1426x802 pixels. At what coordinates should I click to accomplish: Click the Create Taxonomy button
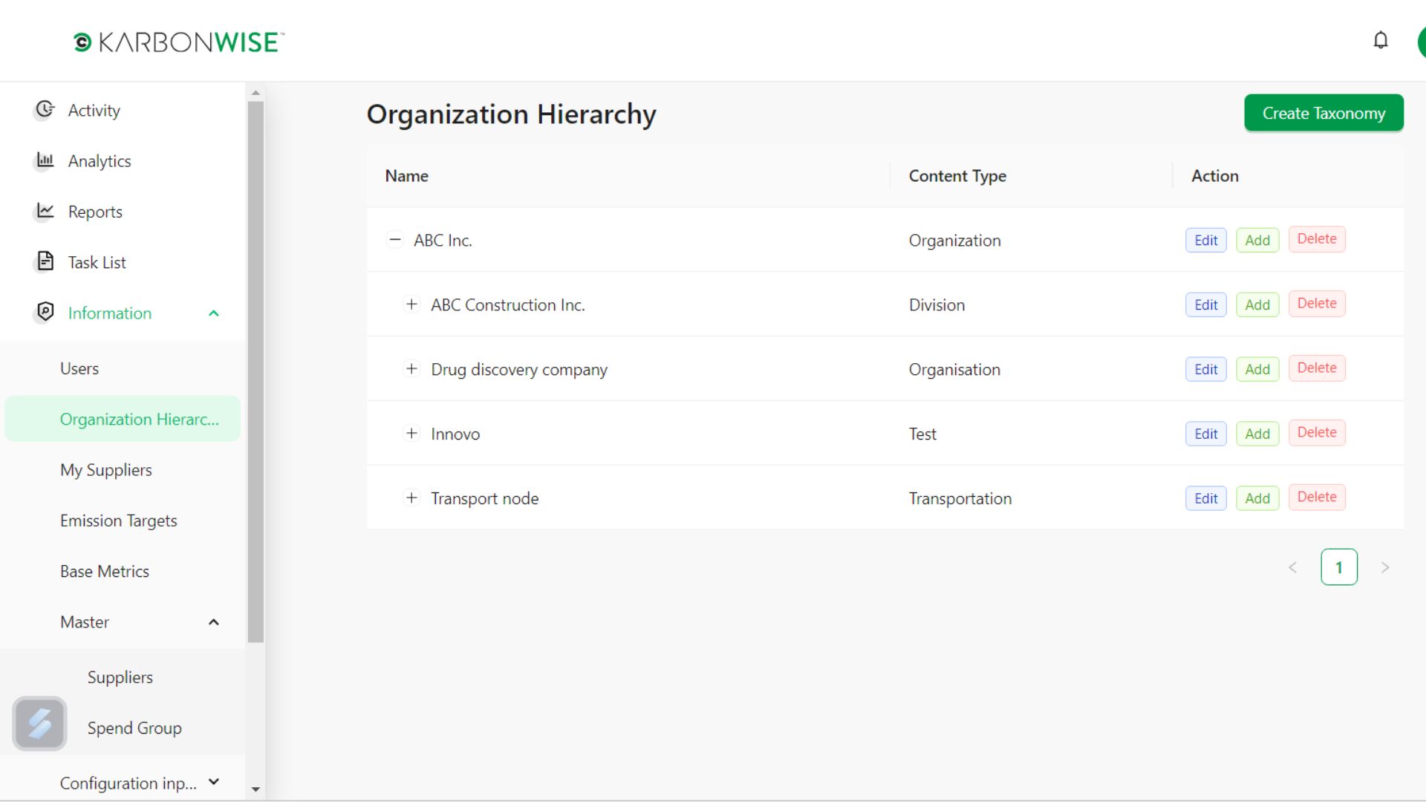point(1324,113)
